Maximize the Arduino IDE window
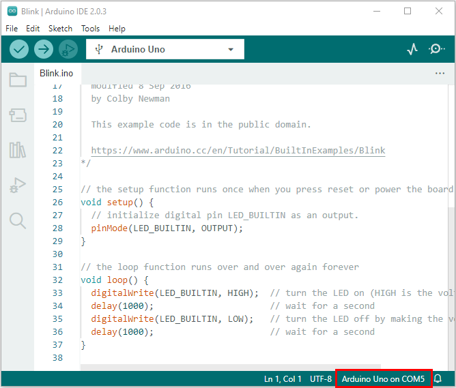Image resolution: width=456 pixels, height=388 pixels. point(408,12)
